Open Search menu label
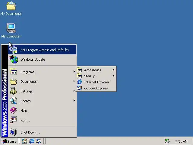The image size is (193, 145). click(x=25, y=101)
